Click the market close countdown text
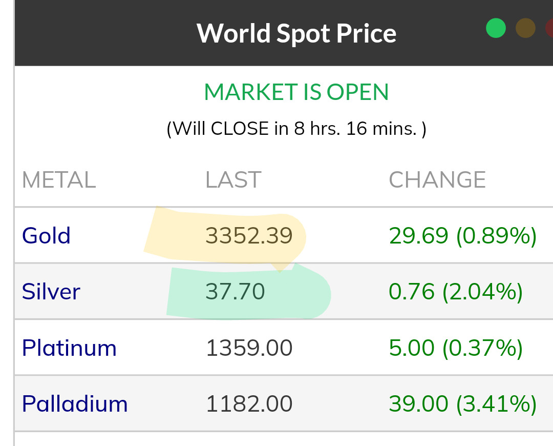 [x=296, y=128]
